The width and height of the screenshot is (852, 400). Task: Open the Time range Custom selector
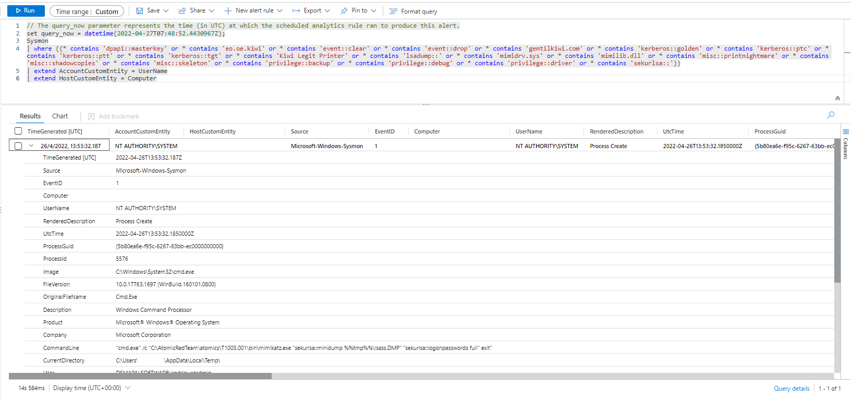click(87, 11)
